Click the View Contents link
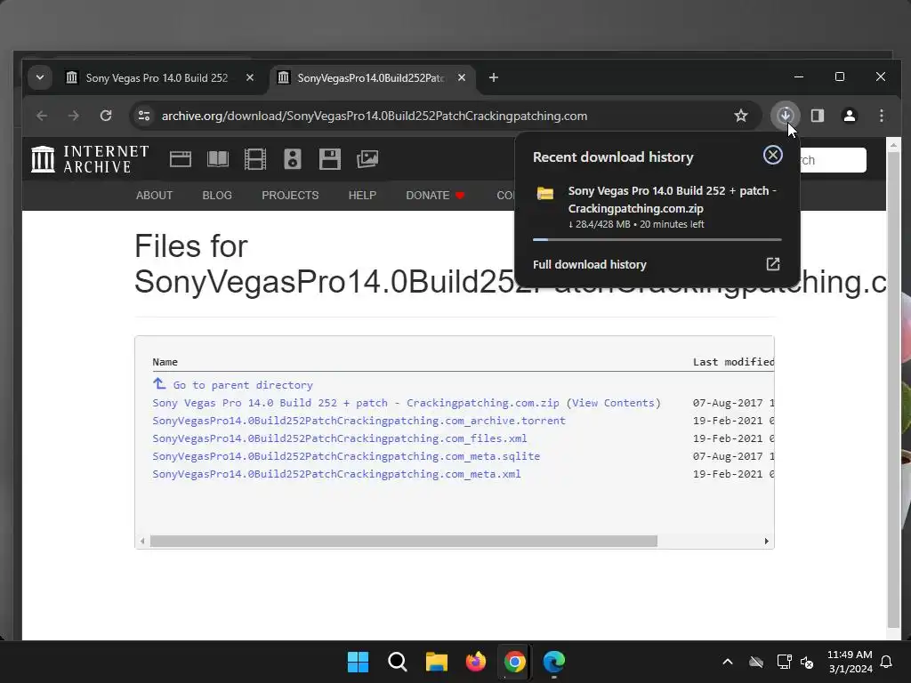The width and height of the screenshot is (911, 683). [x=613, y=403]
